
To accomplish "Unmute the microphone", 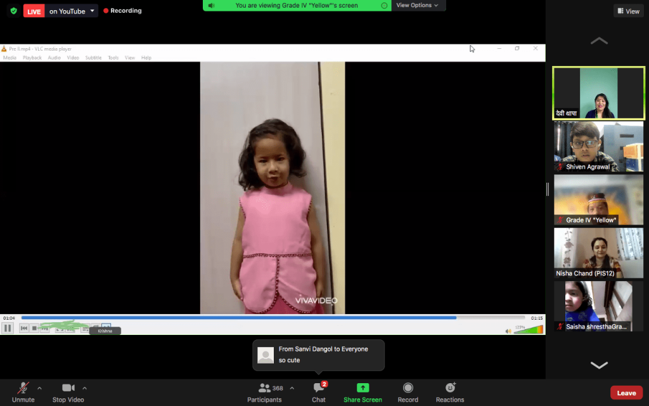I will tap(23, 391).
